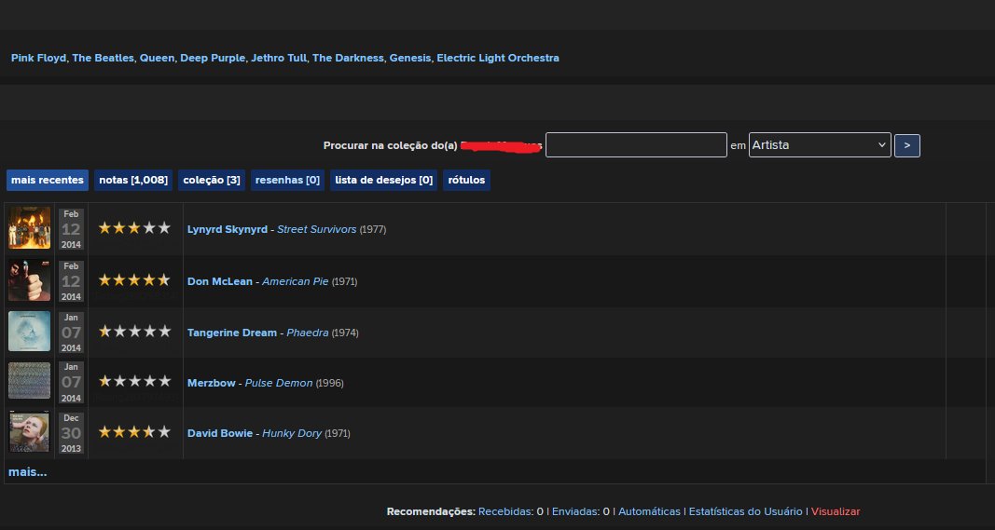
Task: Click the mais... link to show more
Action: pos(27,472)
